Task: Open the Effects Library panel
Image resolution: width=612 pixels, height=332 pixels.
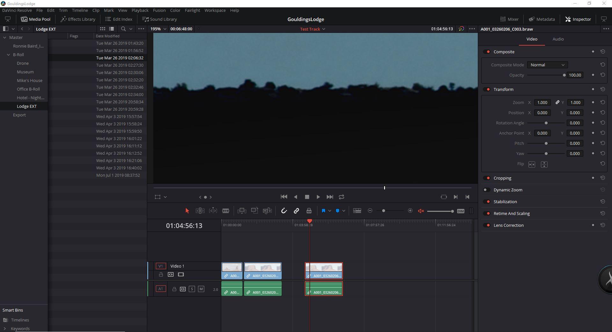Action: pyautogui.click(x=78, y=19)
